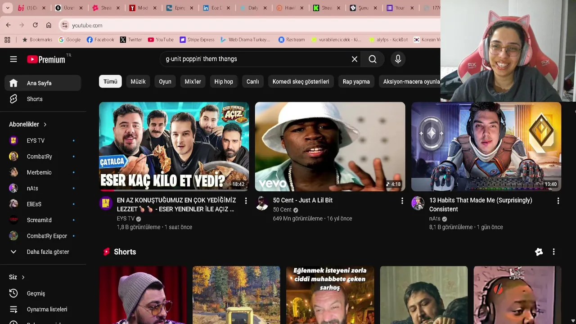Click the browser home icon
The width and height of the screenshot is (576, 324).
tap(49, 25)
